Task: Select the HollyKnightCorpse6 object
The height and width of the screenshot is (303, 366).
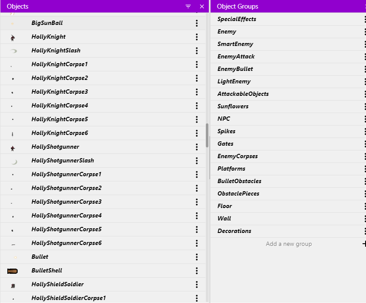Action: point(103,133)
